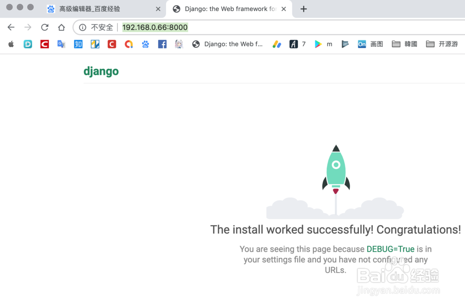Expand the 开源游 bookmarks folder
This screenshot has height=306, width=465.
coord(441,44)
